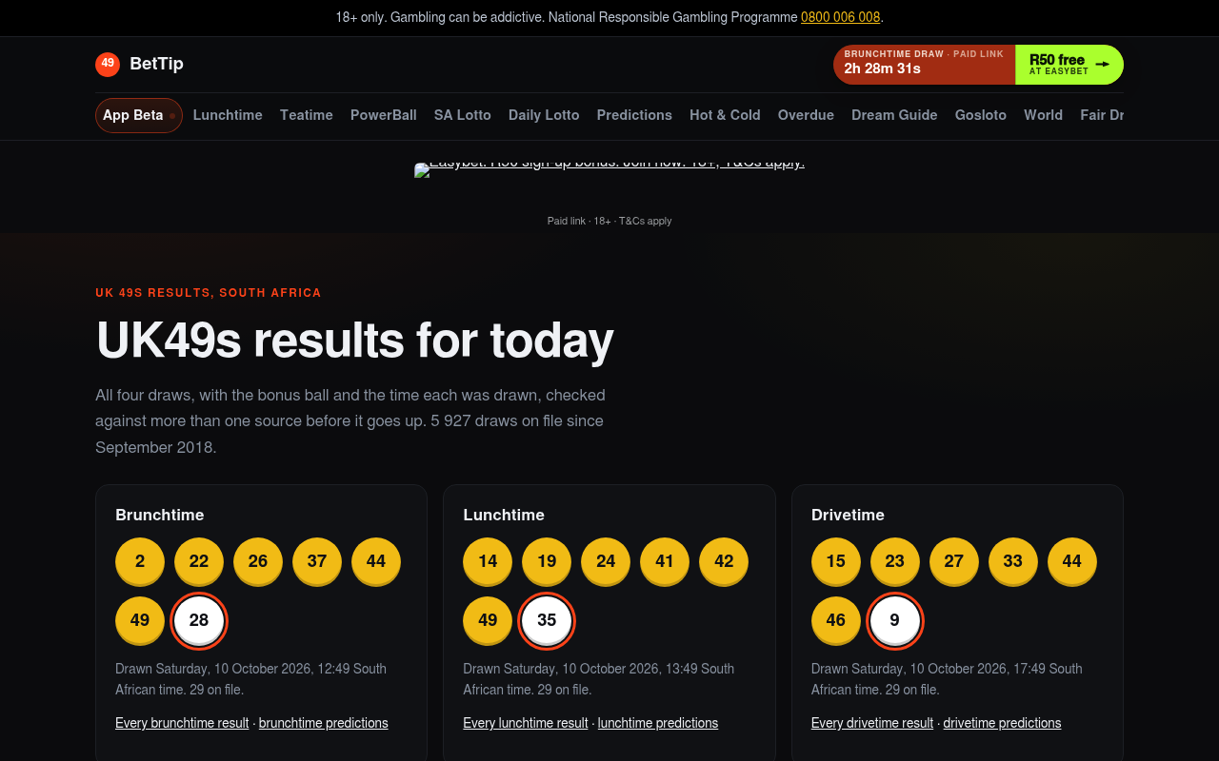This screenshot has width=1219, height=761.
Task: Open Every lunchtime result link
Action: click(x=526, y=723)
